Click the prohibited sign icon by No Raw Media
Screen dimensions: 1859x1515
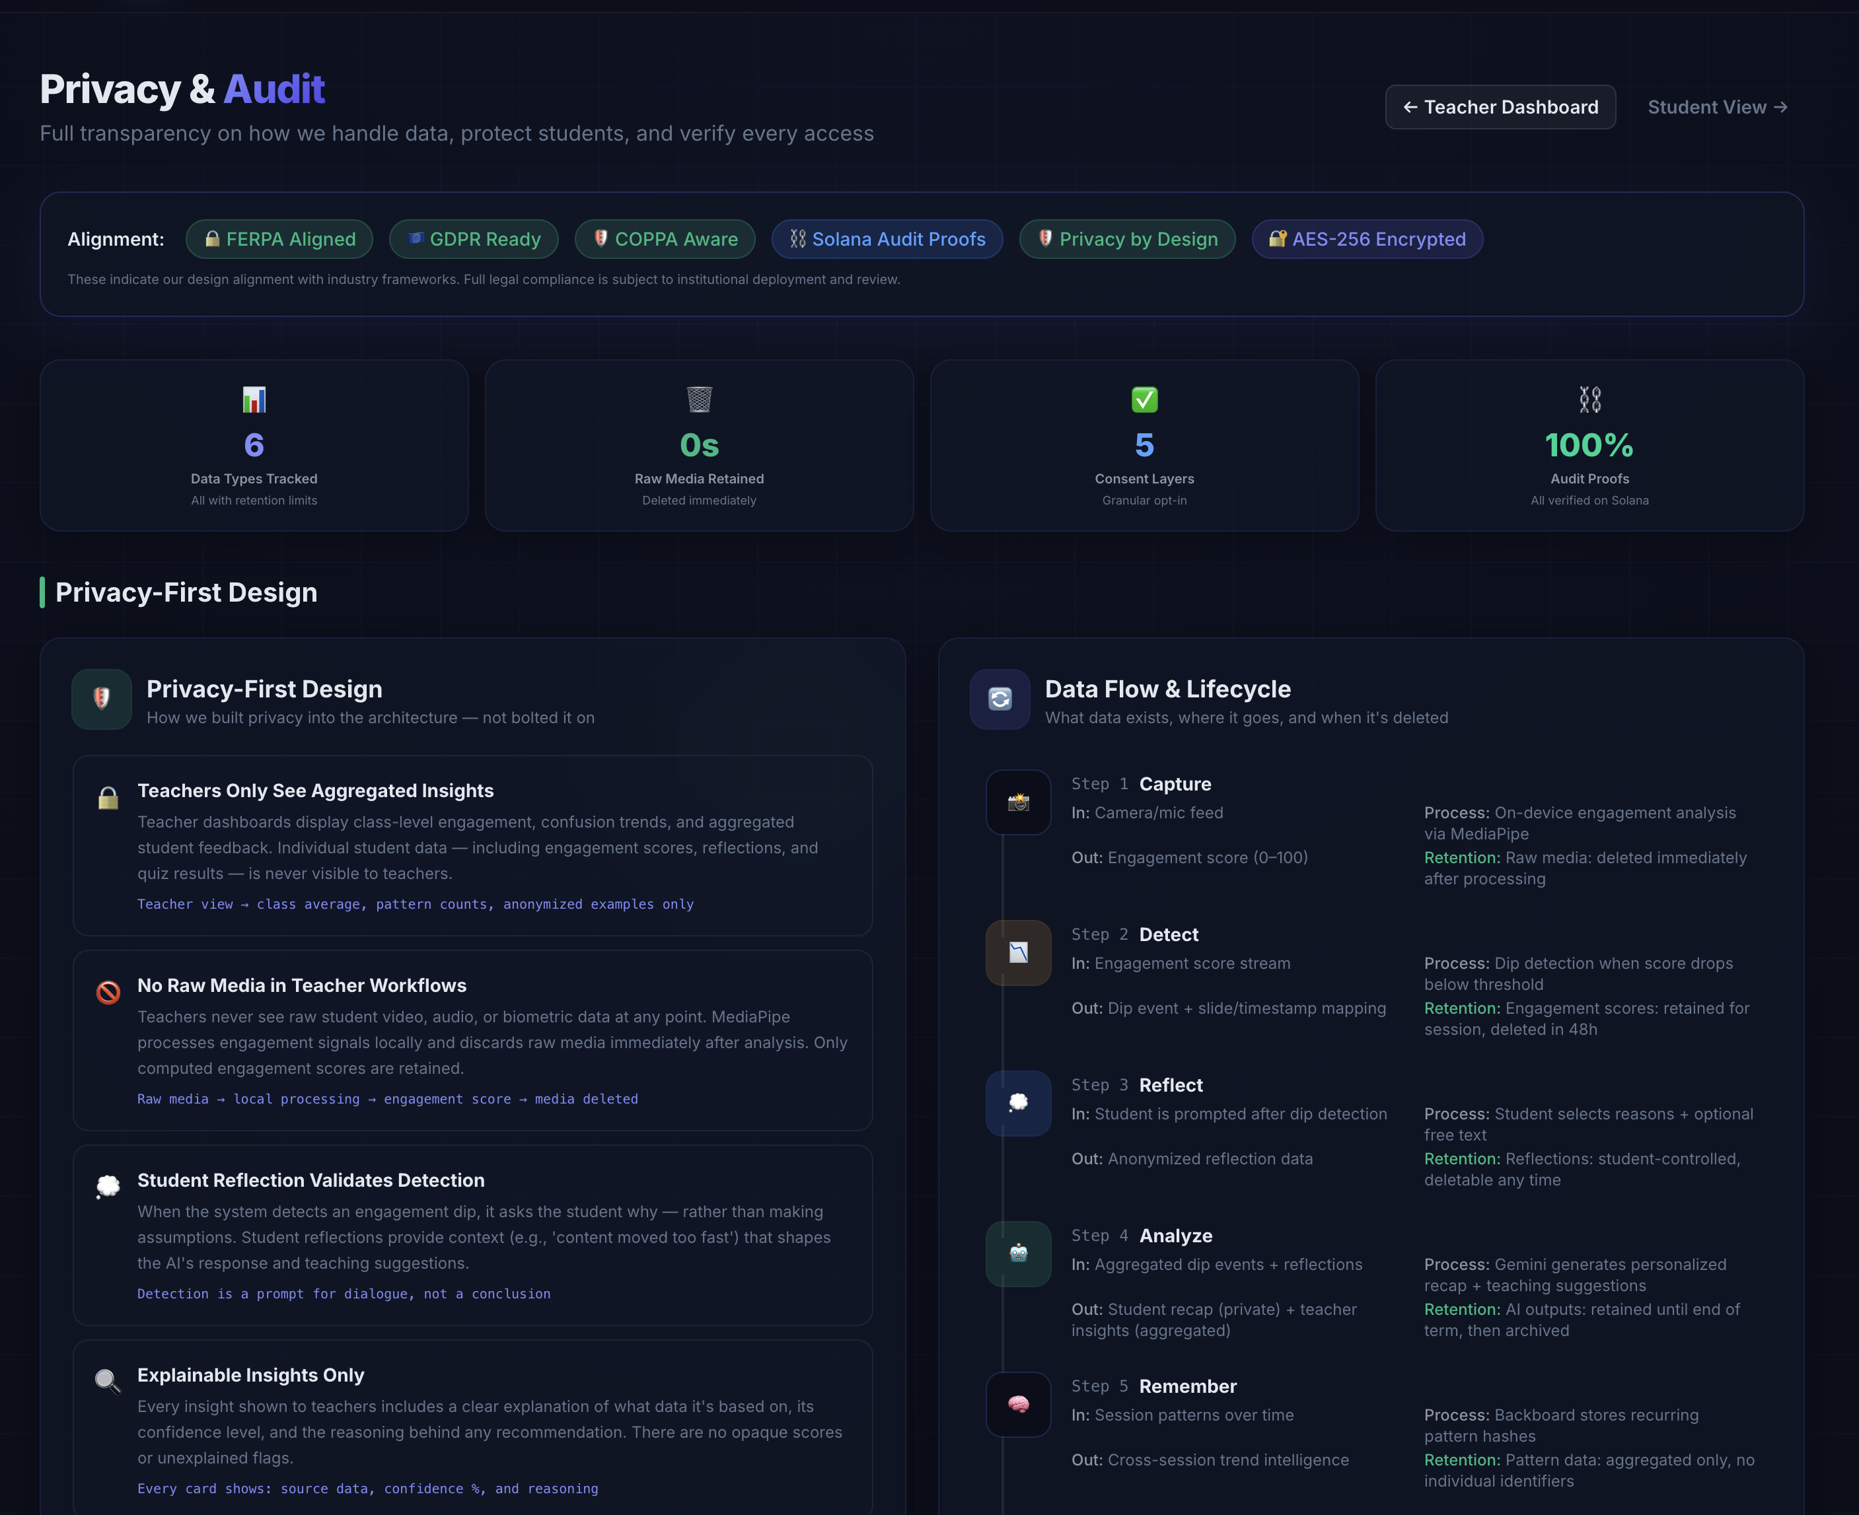click(x=108, y=992)
